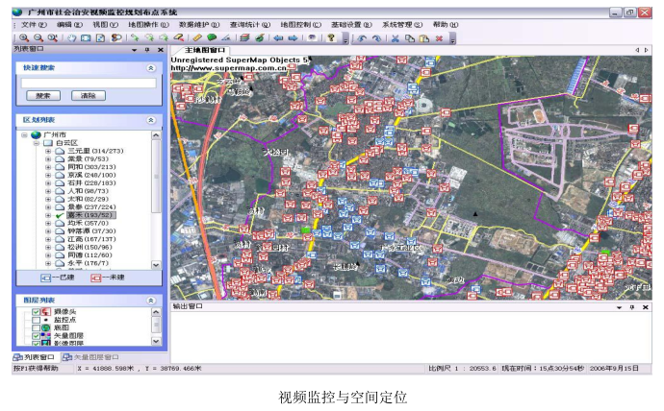Open the 查询统计 menu
This screenshot has height=411, width=664.
pos(250,25)
